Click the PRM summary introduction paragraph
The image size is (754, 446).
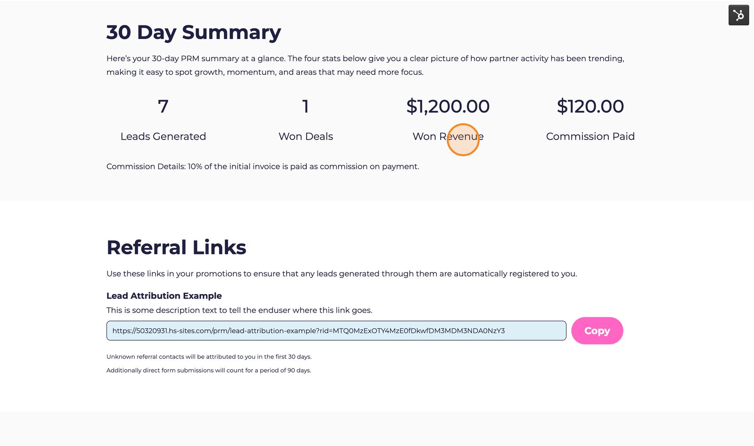[365, 65]
